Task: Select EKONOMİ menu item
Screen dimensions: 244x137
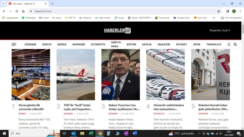Action: [78, 45]
